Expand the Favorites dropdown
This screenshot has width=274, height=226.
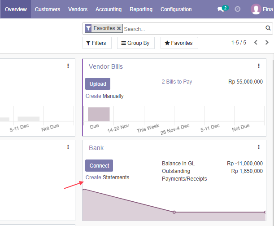pyautogui.click(x=179, y=43)
